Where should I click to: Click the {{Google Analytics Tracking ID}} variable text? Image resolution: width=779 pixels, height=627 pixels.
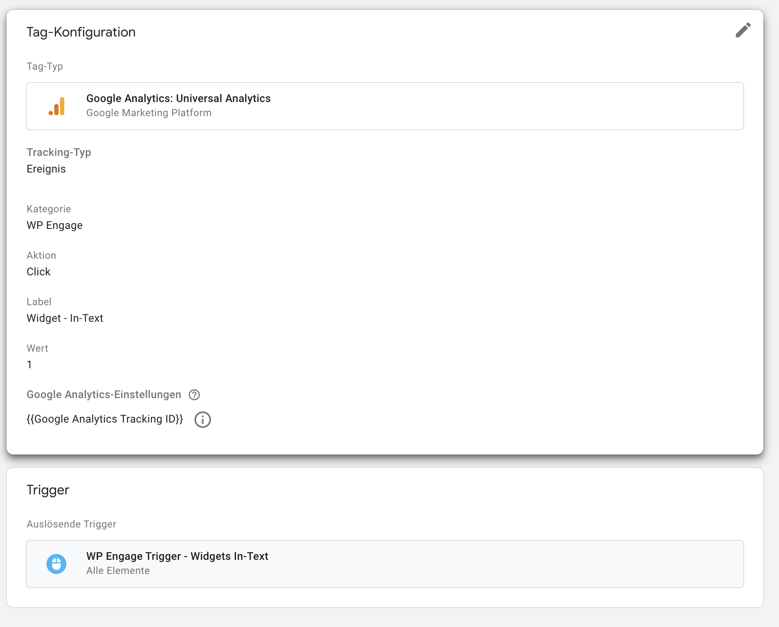point(105,419)
